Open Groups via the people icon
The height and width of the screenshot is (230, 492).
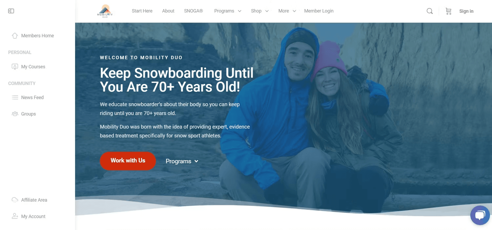click(15, 114)
